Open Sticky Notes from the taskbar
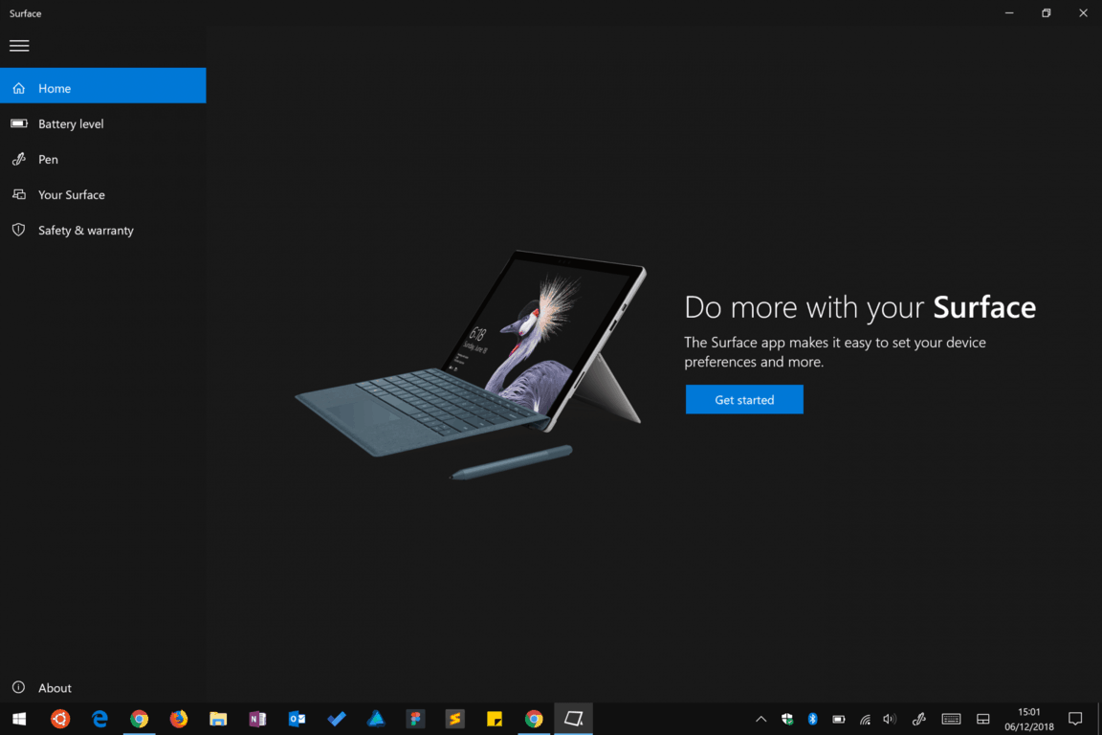Image resolution: width=1102 pixels, height=735 pixels. [494, 719]
